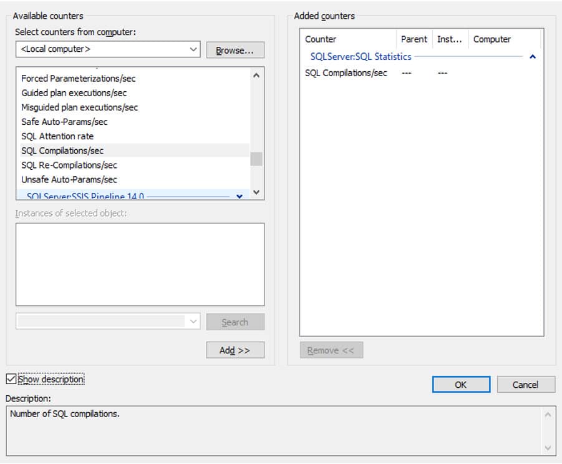Click the Search button
Image resolution: width=562 pixels, height=464 pixels.
(x=235, y=322)
